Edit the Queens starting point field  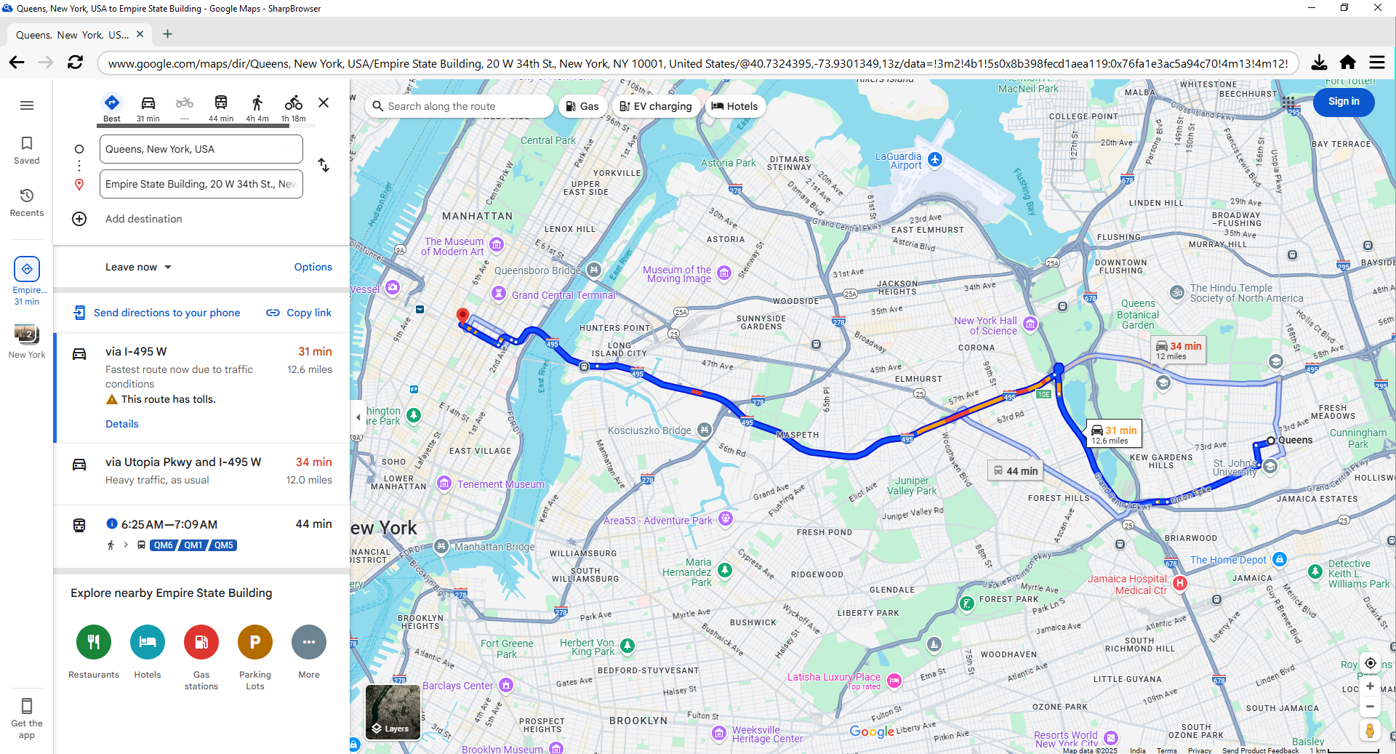pos(201,149)
